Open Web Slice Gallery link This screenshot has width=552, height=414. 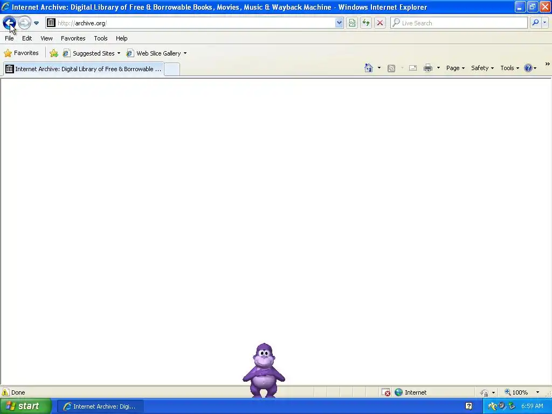[x=158, y=53]
